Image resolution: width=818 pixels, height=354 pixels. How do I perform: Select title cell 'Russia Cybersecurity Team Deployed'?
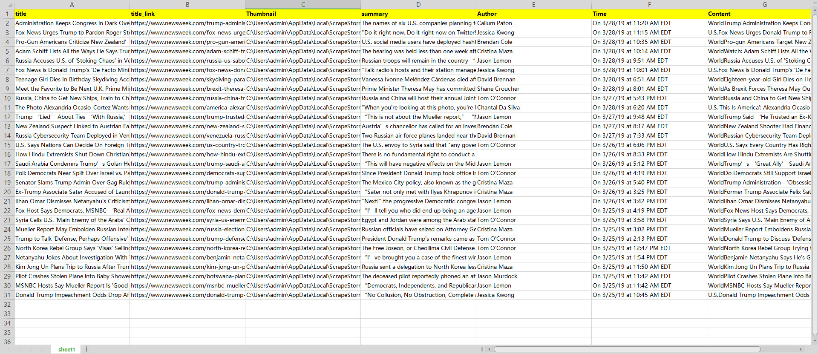pos(72,135)
